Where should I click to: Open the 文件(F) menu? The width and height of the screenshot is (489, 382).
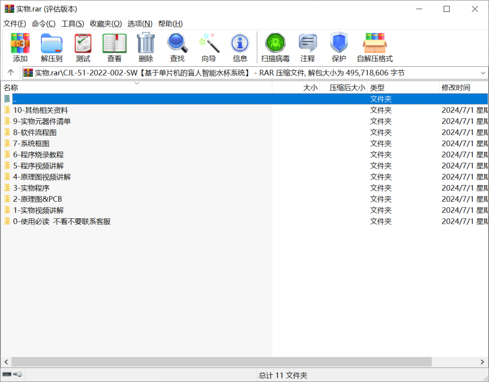pos(15,23)
